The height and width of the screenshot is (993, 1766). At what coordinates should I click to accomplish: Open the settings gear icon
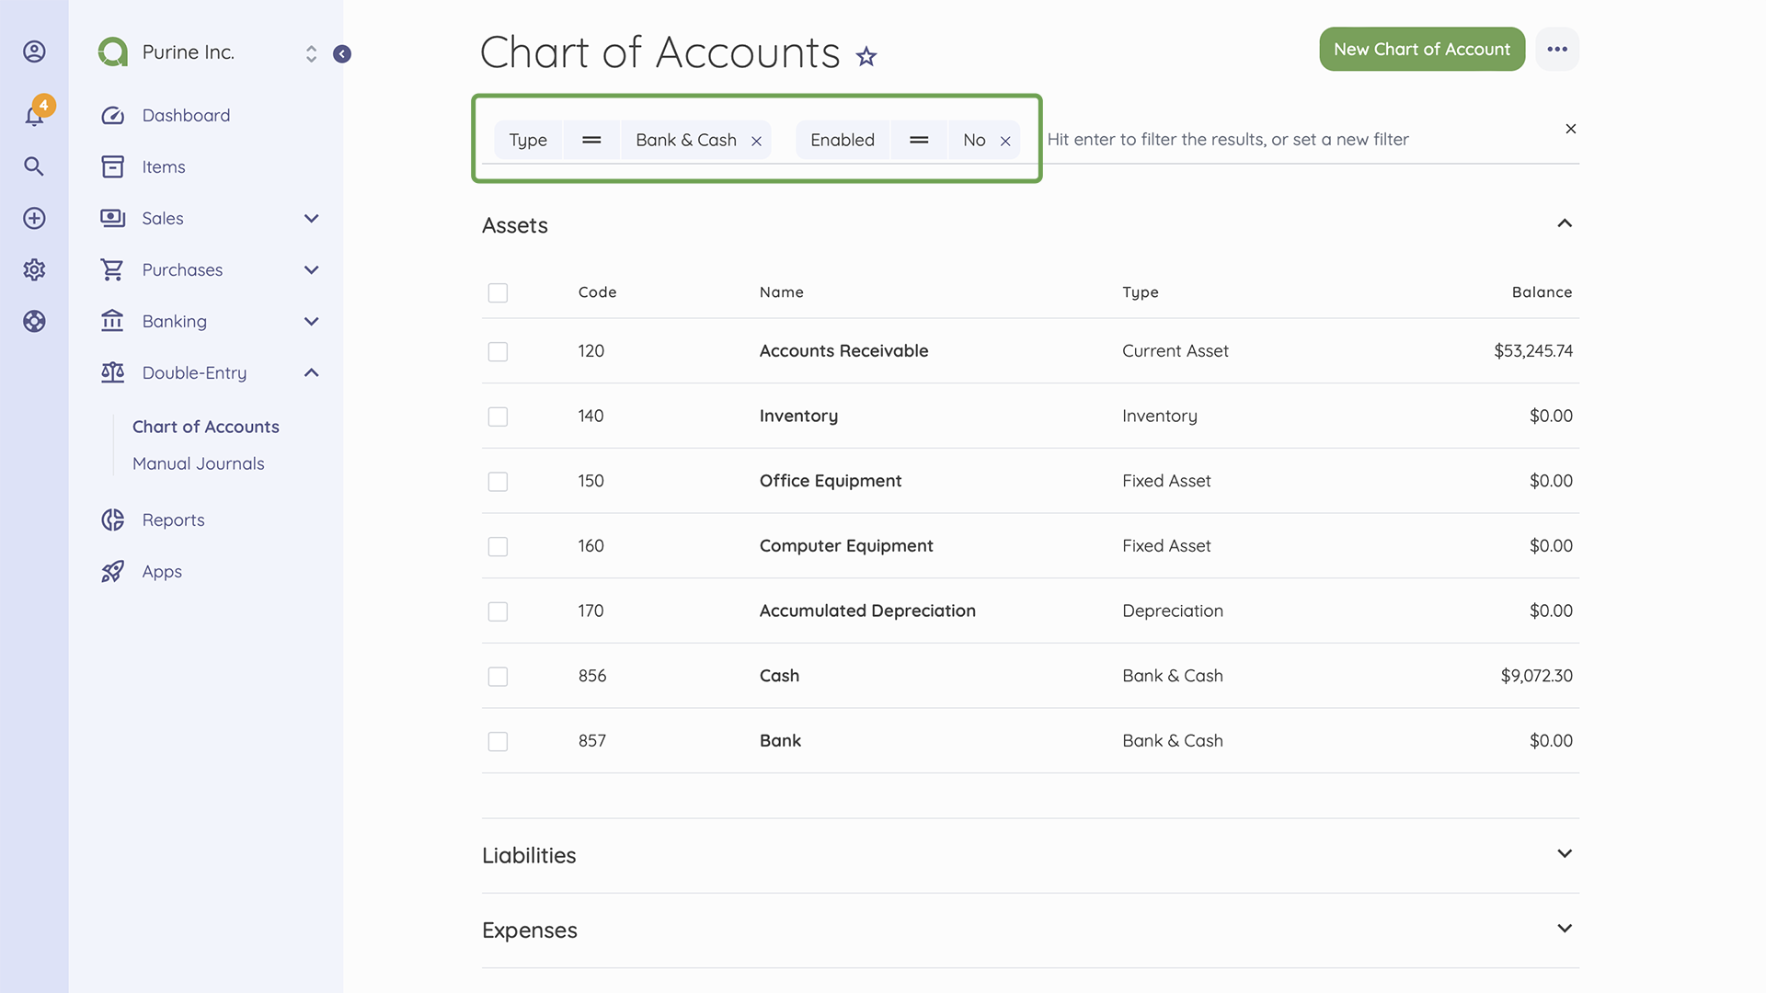34,269
